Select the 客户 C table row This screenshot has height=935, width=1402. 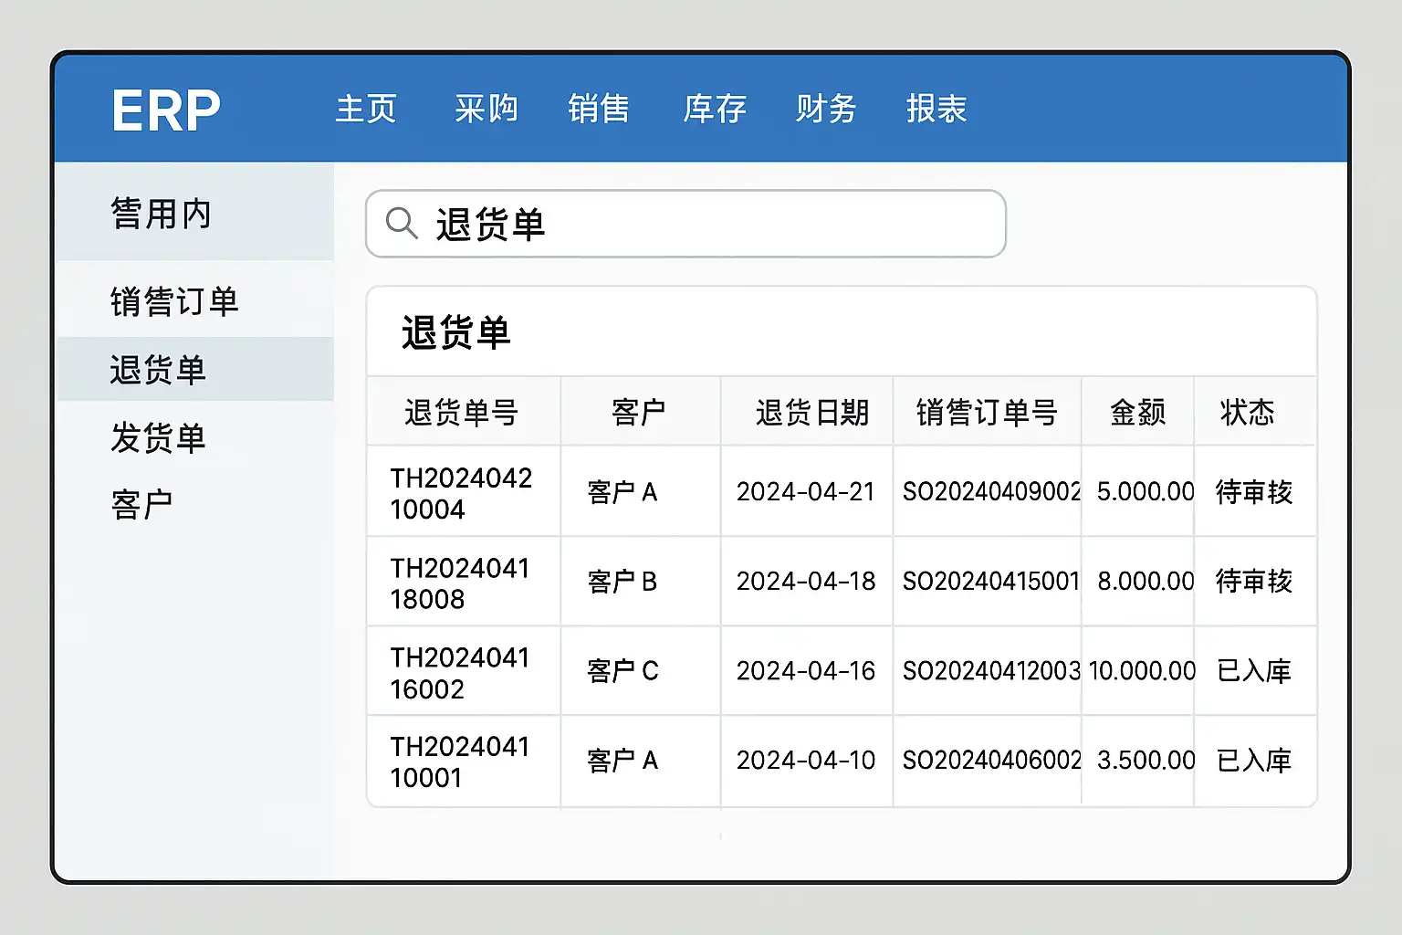click(x=623, y=671)
